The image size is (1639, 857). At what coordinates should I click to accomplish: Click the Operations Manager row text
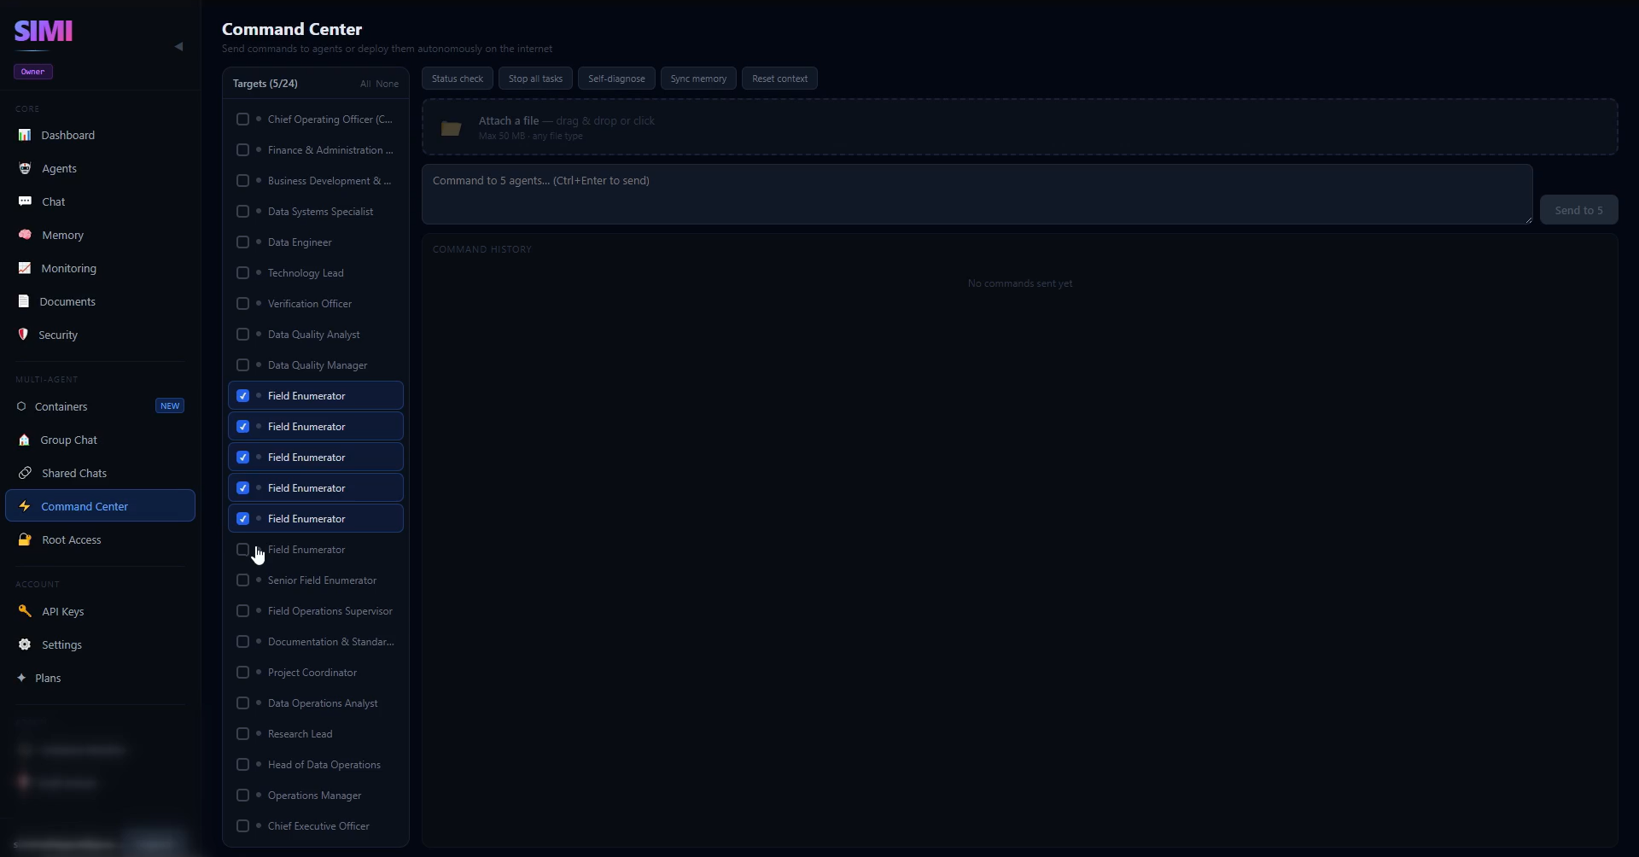tap(314, 796)
